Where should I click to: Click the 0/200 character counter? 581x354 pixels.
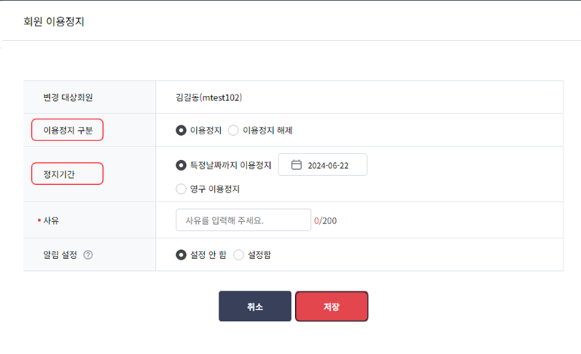pos(325,221)
